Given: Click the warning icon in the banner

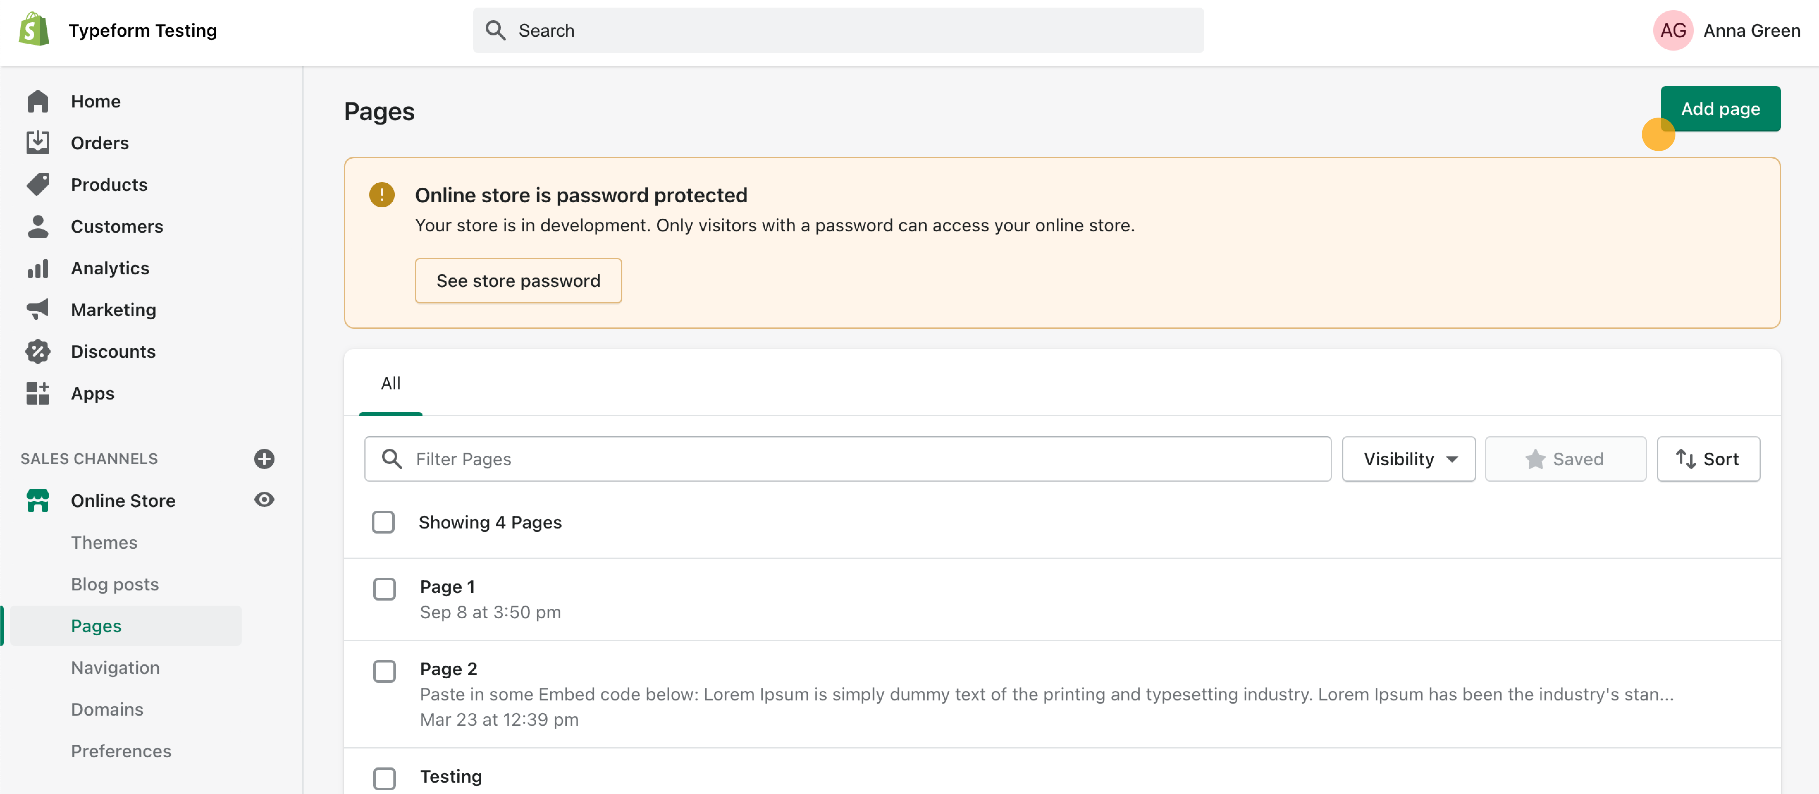Looking at the screenshot, I should click(x=381, y=195).
